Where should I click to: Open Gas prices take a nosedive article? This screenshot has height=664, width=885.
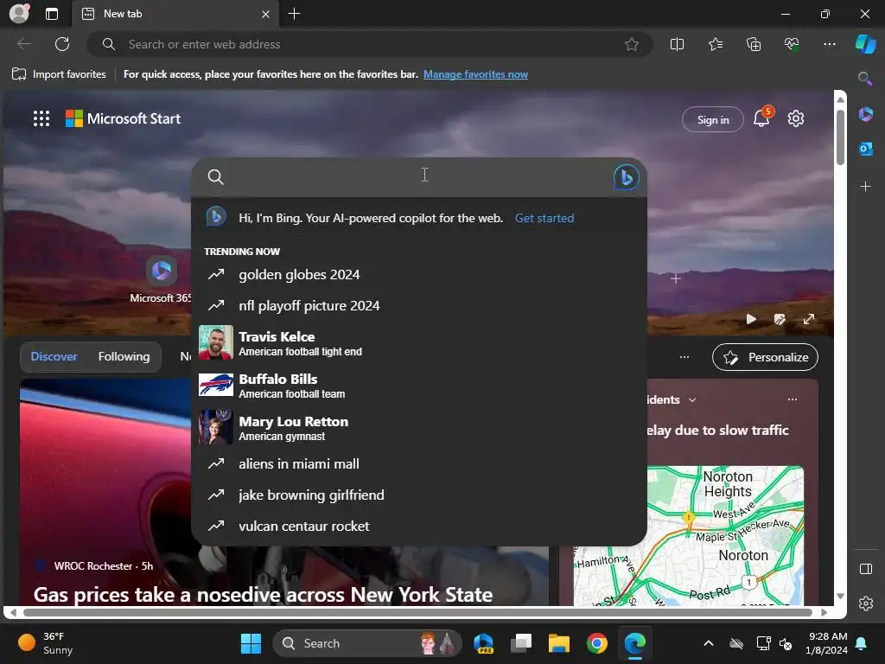click(263, 594)
